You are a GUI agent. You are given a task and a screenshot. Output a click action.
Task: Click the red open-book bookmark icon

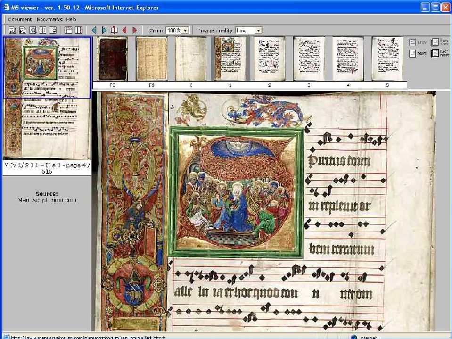(114, 30)
